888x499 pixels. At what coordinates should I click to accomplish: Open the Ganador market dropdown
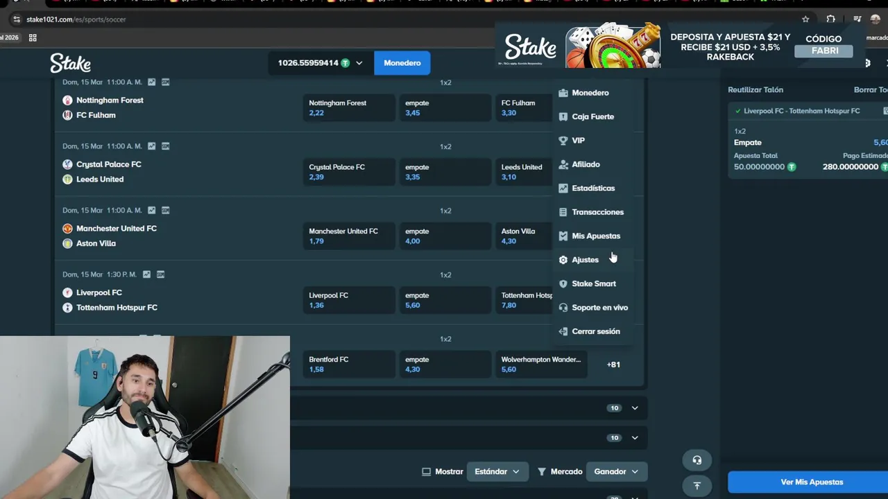(x=616, y=471)
